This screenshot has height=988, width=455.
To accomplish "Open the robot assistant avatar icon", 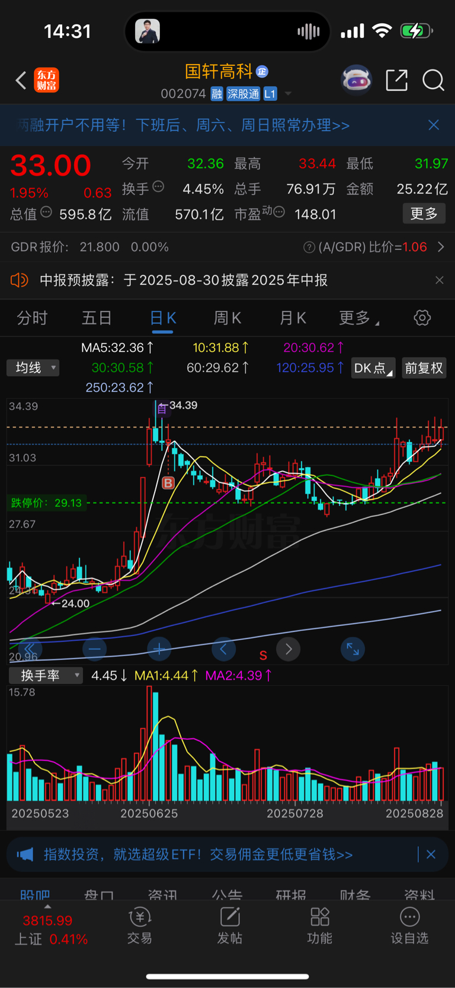I will pos(357,80).
